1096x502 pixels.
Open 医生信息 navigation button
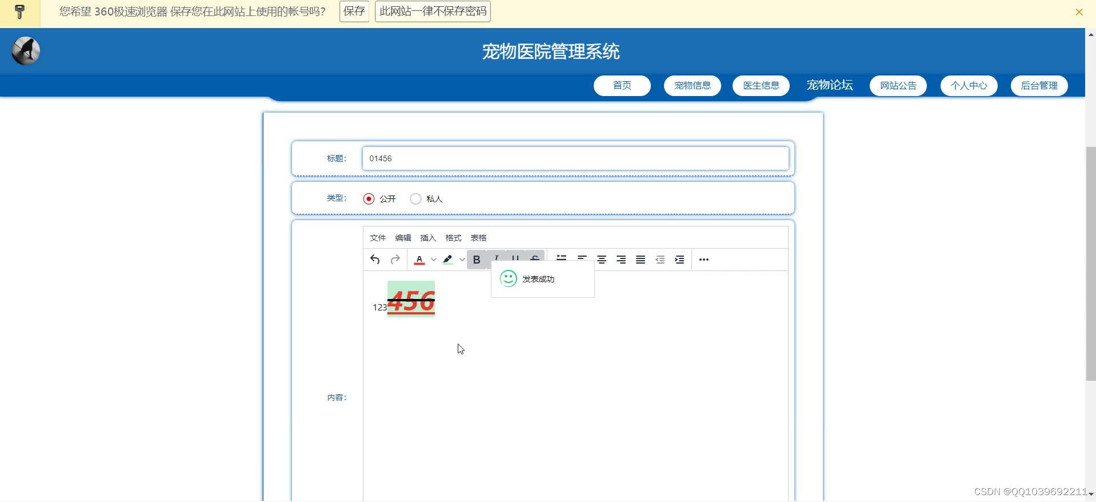761,86
